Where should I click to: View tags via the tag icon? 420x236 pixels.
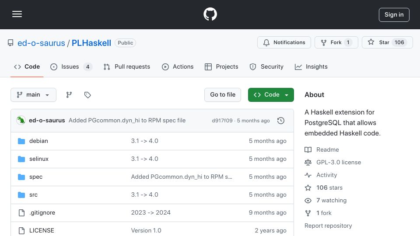tap(87, 95)
